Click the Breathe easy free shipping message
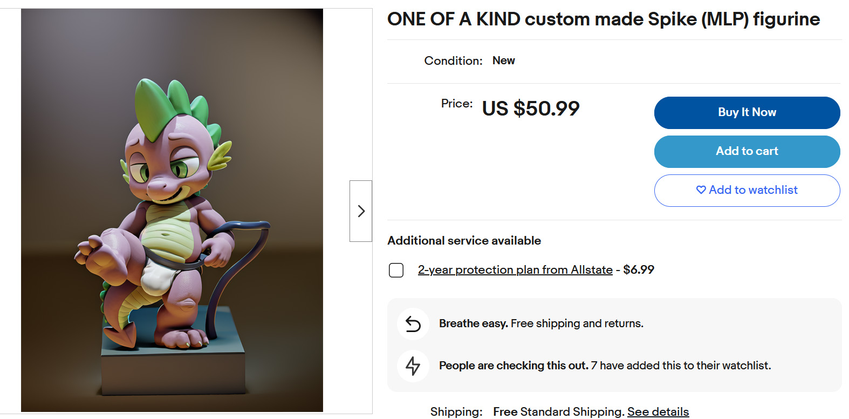Screen dimensions: 849x419 [x=541, y=323]
